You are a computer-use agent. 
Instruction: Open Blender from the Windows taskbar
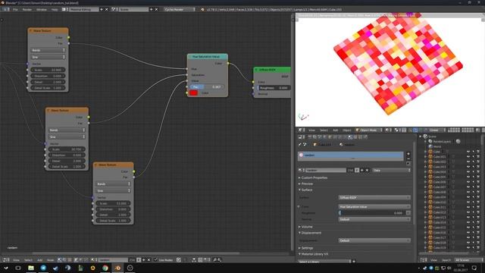click(x=117, y=268)
